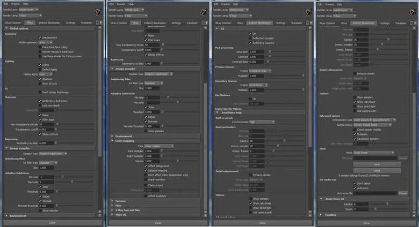419x227 pixels.
Task: Open Edit menu in Global options panel
Action: (6, 4)
